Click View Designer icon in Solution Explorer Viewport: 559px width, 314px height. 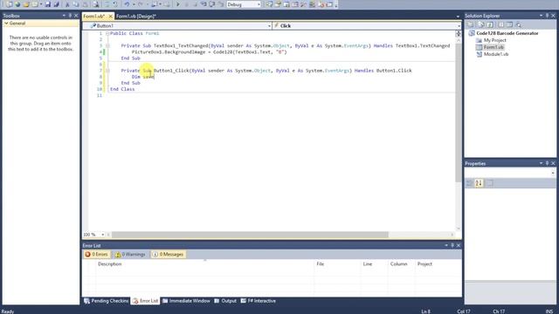point(509,24)
